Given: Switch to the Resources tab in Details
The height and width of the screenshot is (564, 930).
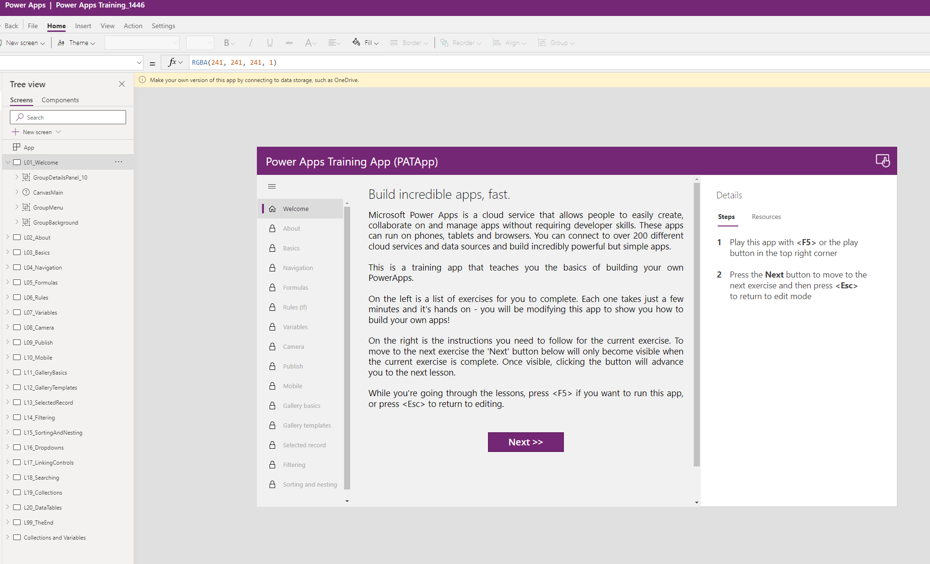Looking at the screenshot, I should point(766,217).
